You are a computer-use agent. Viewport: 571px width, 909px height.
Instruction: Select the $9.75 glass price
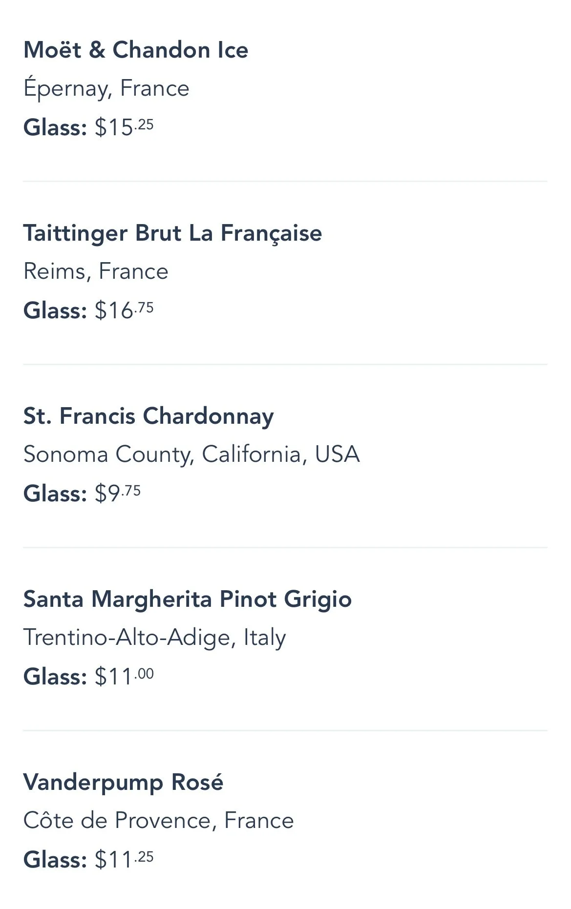click(118, 493)
